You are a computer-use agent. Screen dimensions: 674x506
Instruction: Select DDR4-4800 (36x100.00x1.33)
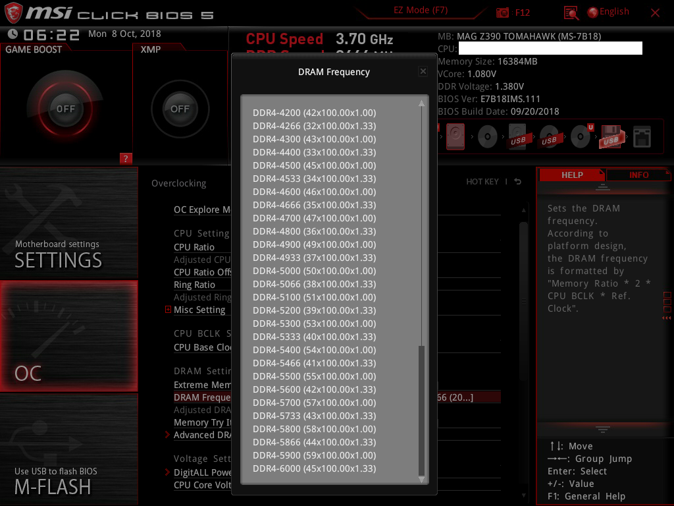[314, 231]
